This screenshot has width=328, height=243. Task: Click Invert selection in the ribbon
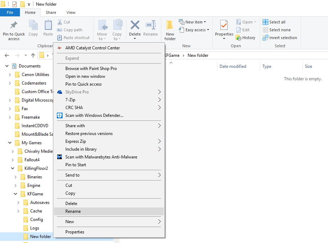pos(280,38)
